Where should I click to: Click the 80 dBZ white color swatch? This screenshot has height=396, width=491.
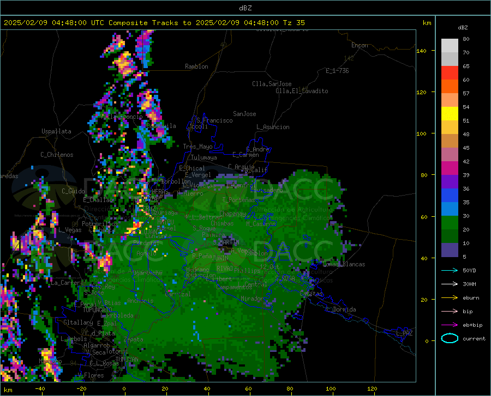450,46
